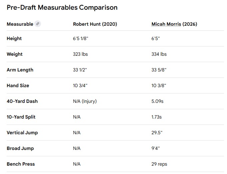This screenshot has height=174, width=227.
Task: Click Micah Morris's 5.09s dash time
Action: coord(158,101)
